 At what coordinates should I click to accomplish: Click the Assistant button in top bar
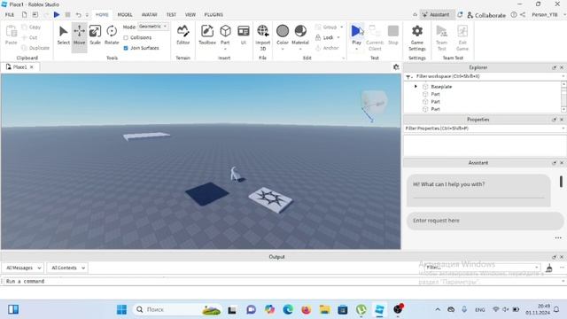tap(436, 14)
